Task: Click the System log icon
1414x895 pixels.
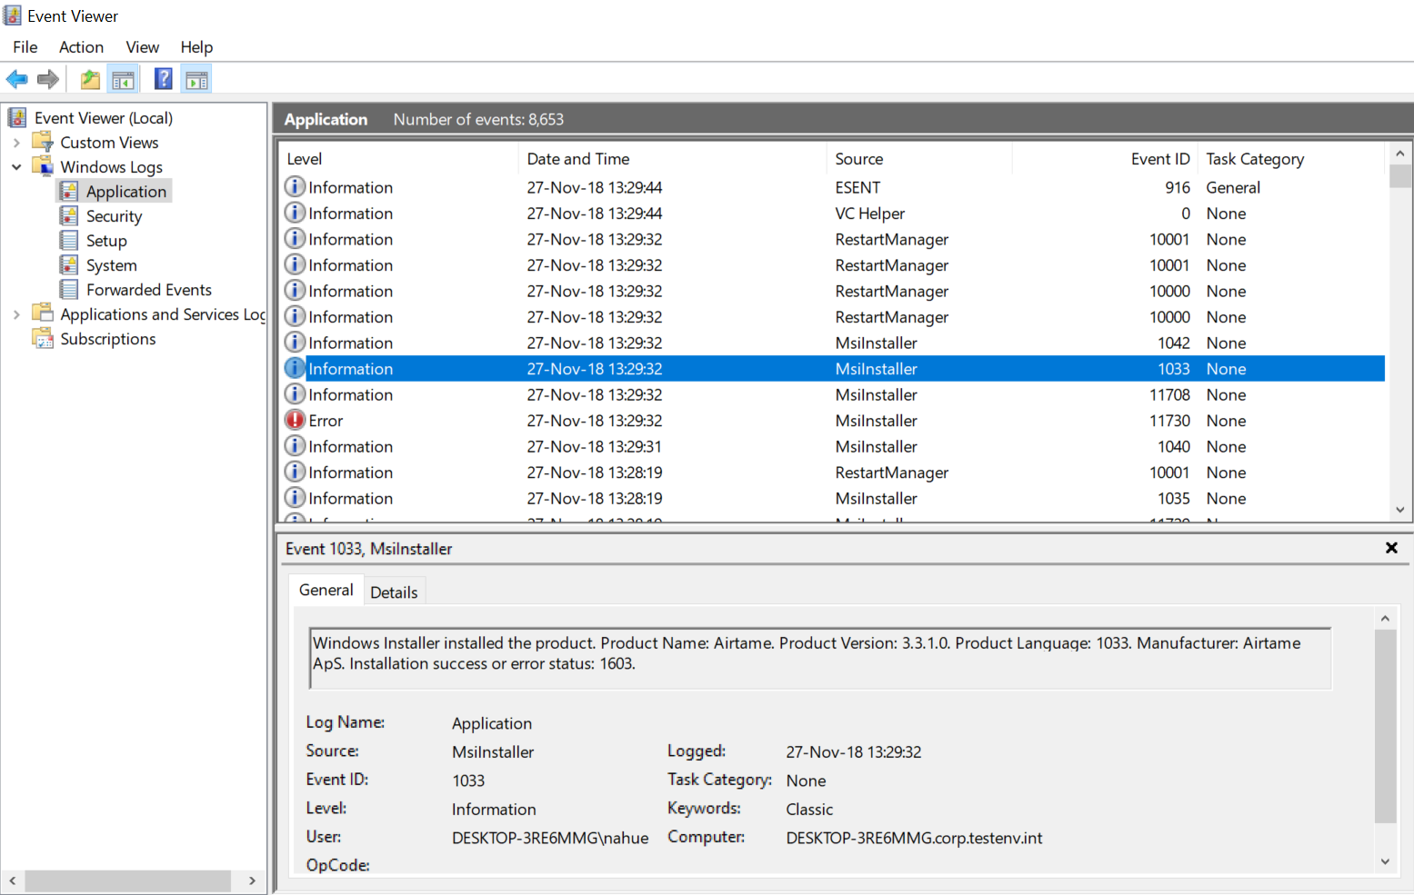Action: pos(69,264)
